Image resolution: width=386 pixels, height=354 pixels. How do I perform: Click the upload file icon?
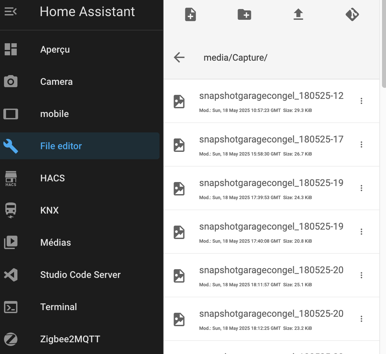[x=298, y=14]
